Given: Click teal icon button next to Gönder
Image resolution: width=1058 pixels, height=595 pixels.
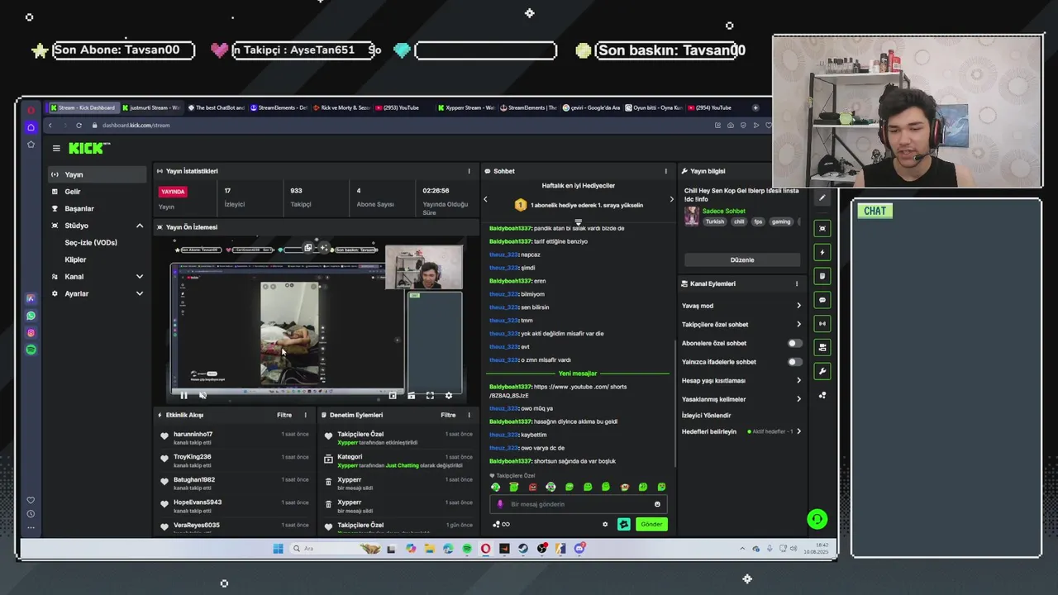Looking at the screenshot, I should pyautogui.click(x=624, y=524).
